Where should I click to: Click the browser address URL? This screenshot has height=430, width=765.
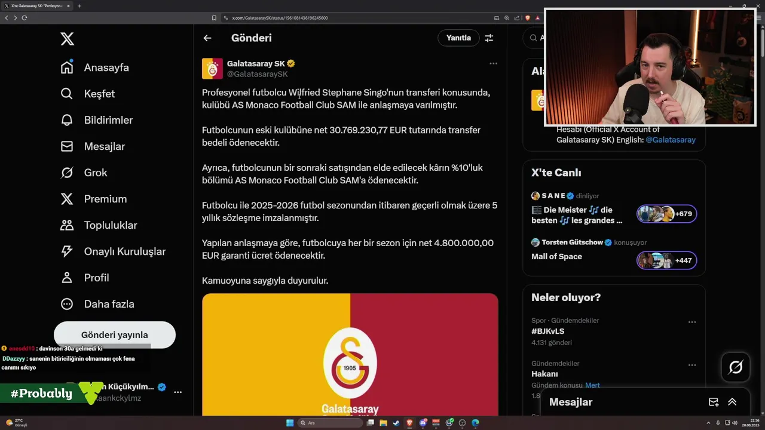(280, 18)
